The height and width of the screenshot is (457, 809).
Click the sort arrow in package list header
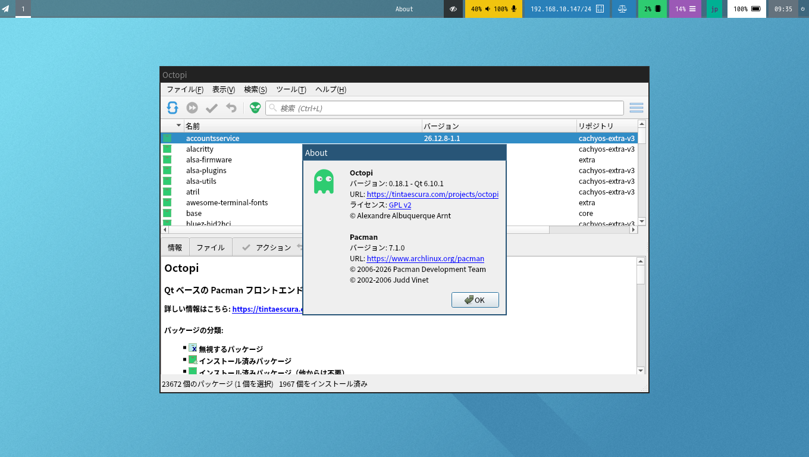(x=178, y=126)
